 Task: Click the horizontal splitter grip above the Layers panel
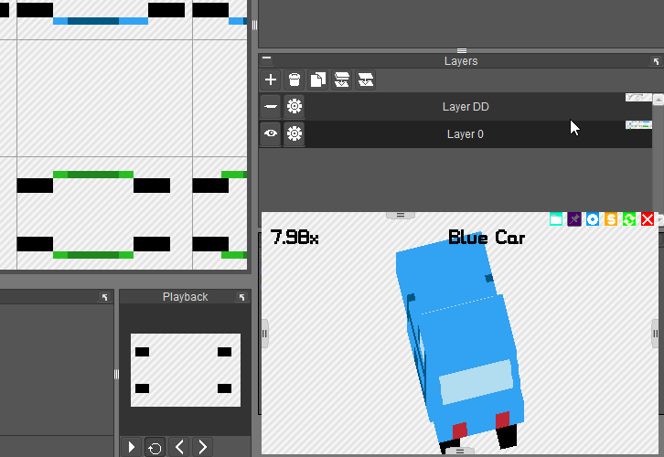pos(462,51)
